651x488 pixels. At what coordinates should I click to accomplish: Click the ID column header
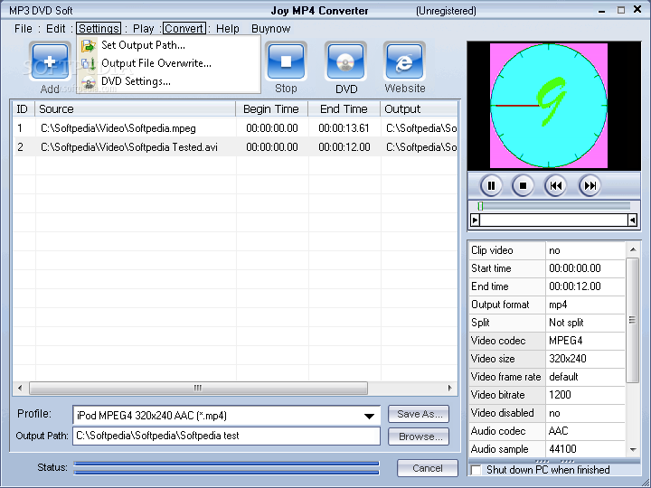coord(24,109)
